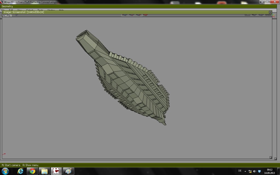280x175 pixels.
Task: Minimize the Wings3D window
Action: [262, 2]
